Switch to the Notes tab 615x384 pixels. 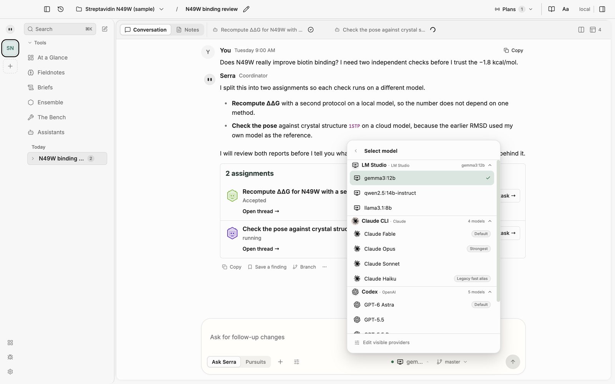point(188,30)
